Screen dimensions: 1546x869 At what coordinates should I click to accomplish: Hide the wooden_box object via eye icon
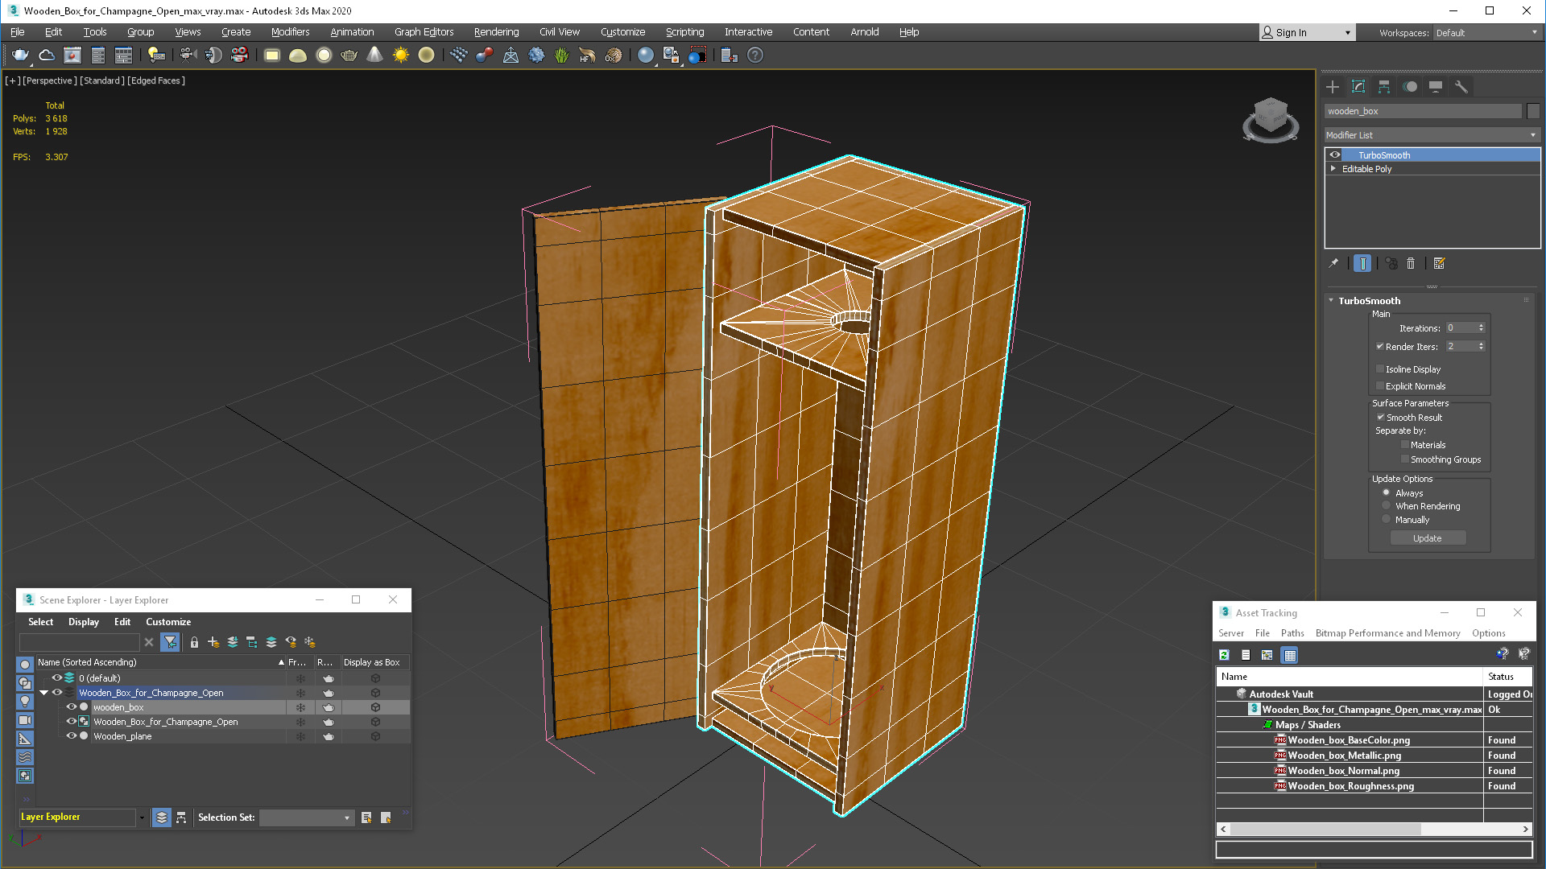tap(71, 706)
